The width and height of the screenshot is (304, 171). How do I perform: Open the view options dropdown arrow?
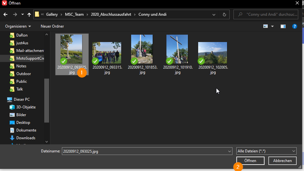point(272,26)
